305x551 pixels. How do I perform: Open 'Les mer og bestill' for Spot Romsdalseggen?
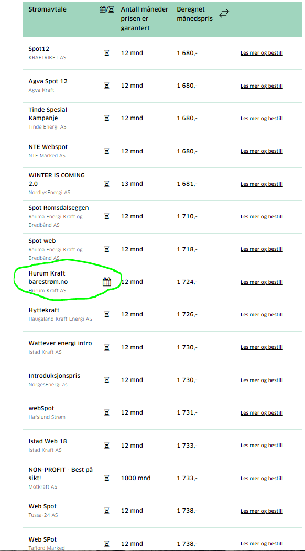(x=262, y=216)
